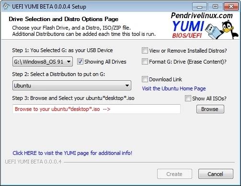Open Visit the Ubuntu Home Page link
Image resolution: width=241 pixels, height=186 pixels.
point(174,88)
